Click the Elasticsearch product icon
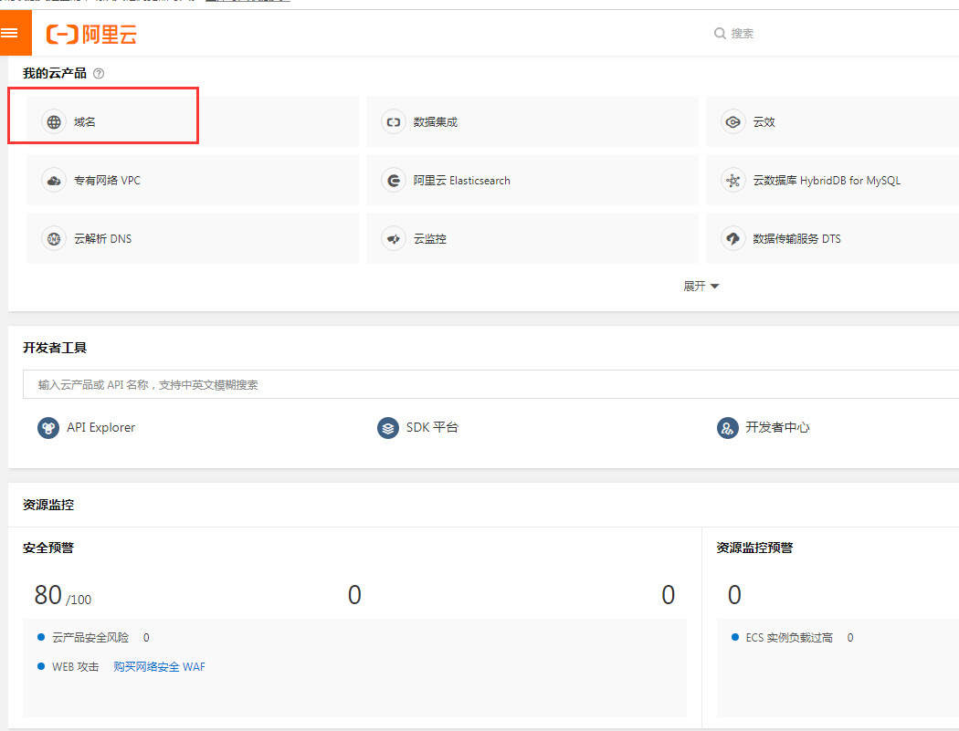This screenshot has width=959, height=731. tap(394, 181)
